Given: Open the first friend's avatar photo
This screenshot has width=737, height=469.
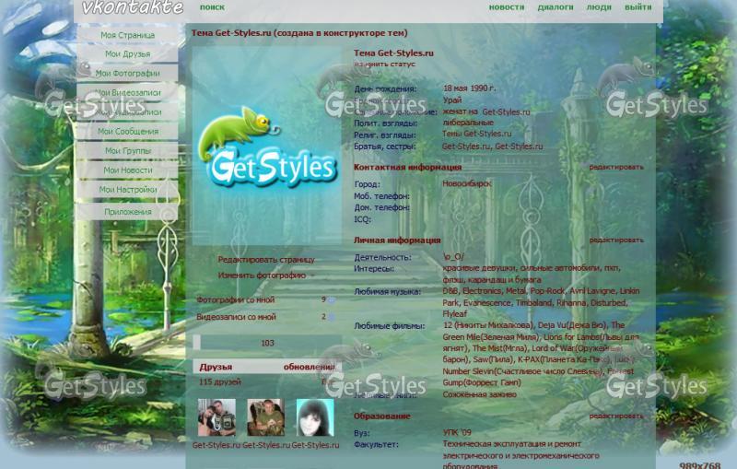Looking at the screenshot, I should (x=216, y=417).
